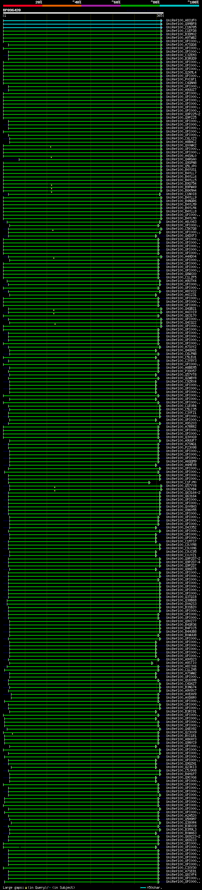Pick the UniRef100_Q4DXF3 subject name
The width and height of the screenshot is (202, 890).
coord(181,236)
